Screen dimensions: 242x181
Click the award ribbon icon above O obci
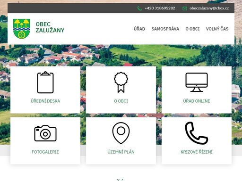point(121,82)
